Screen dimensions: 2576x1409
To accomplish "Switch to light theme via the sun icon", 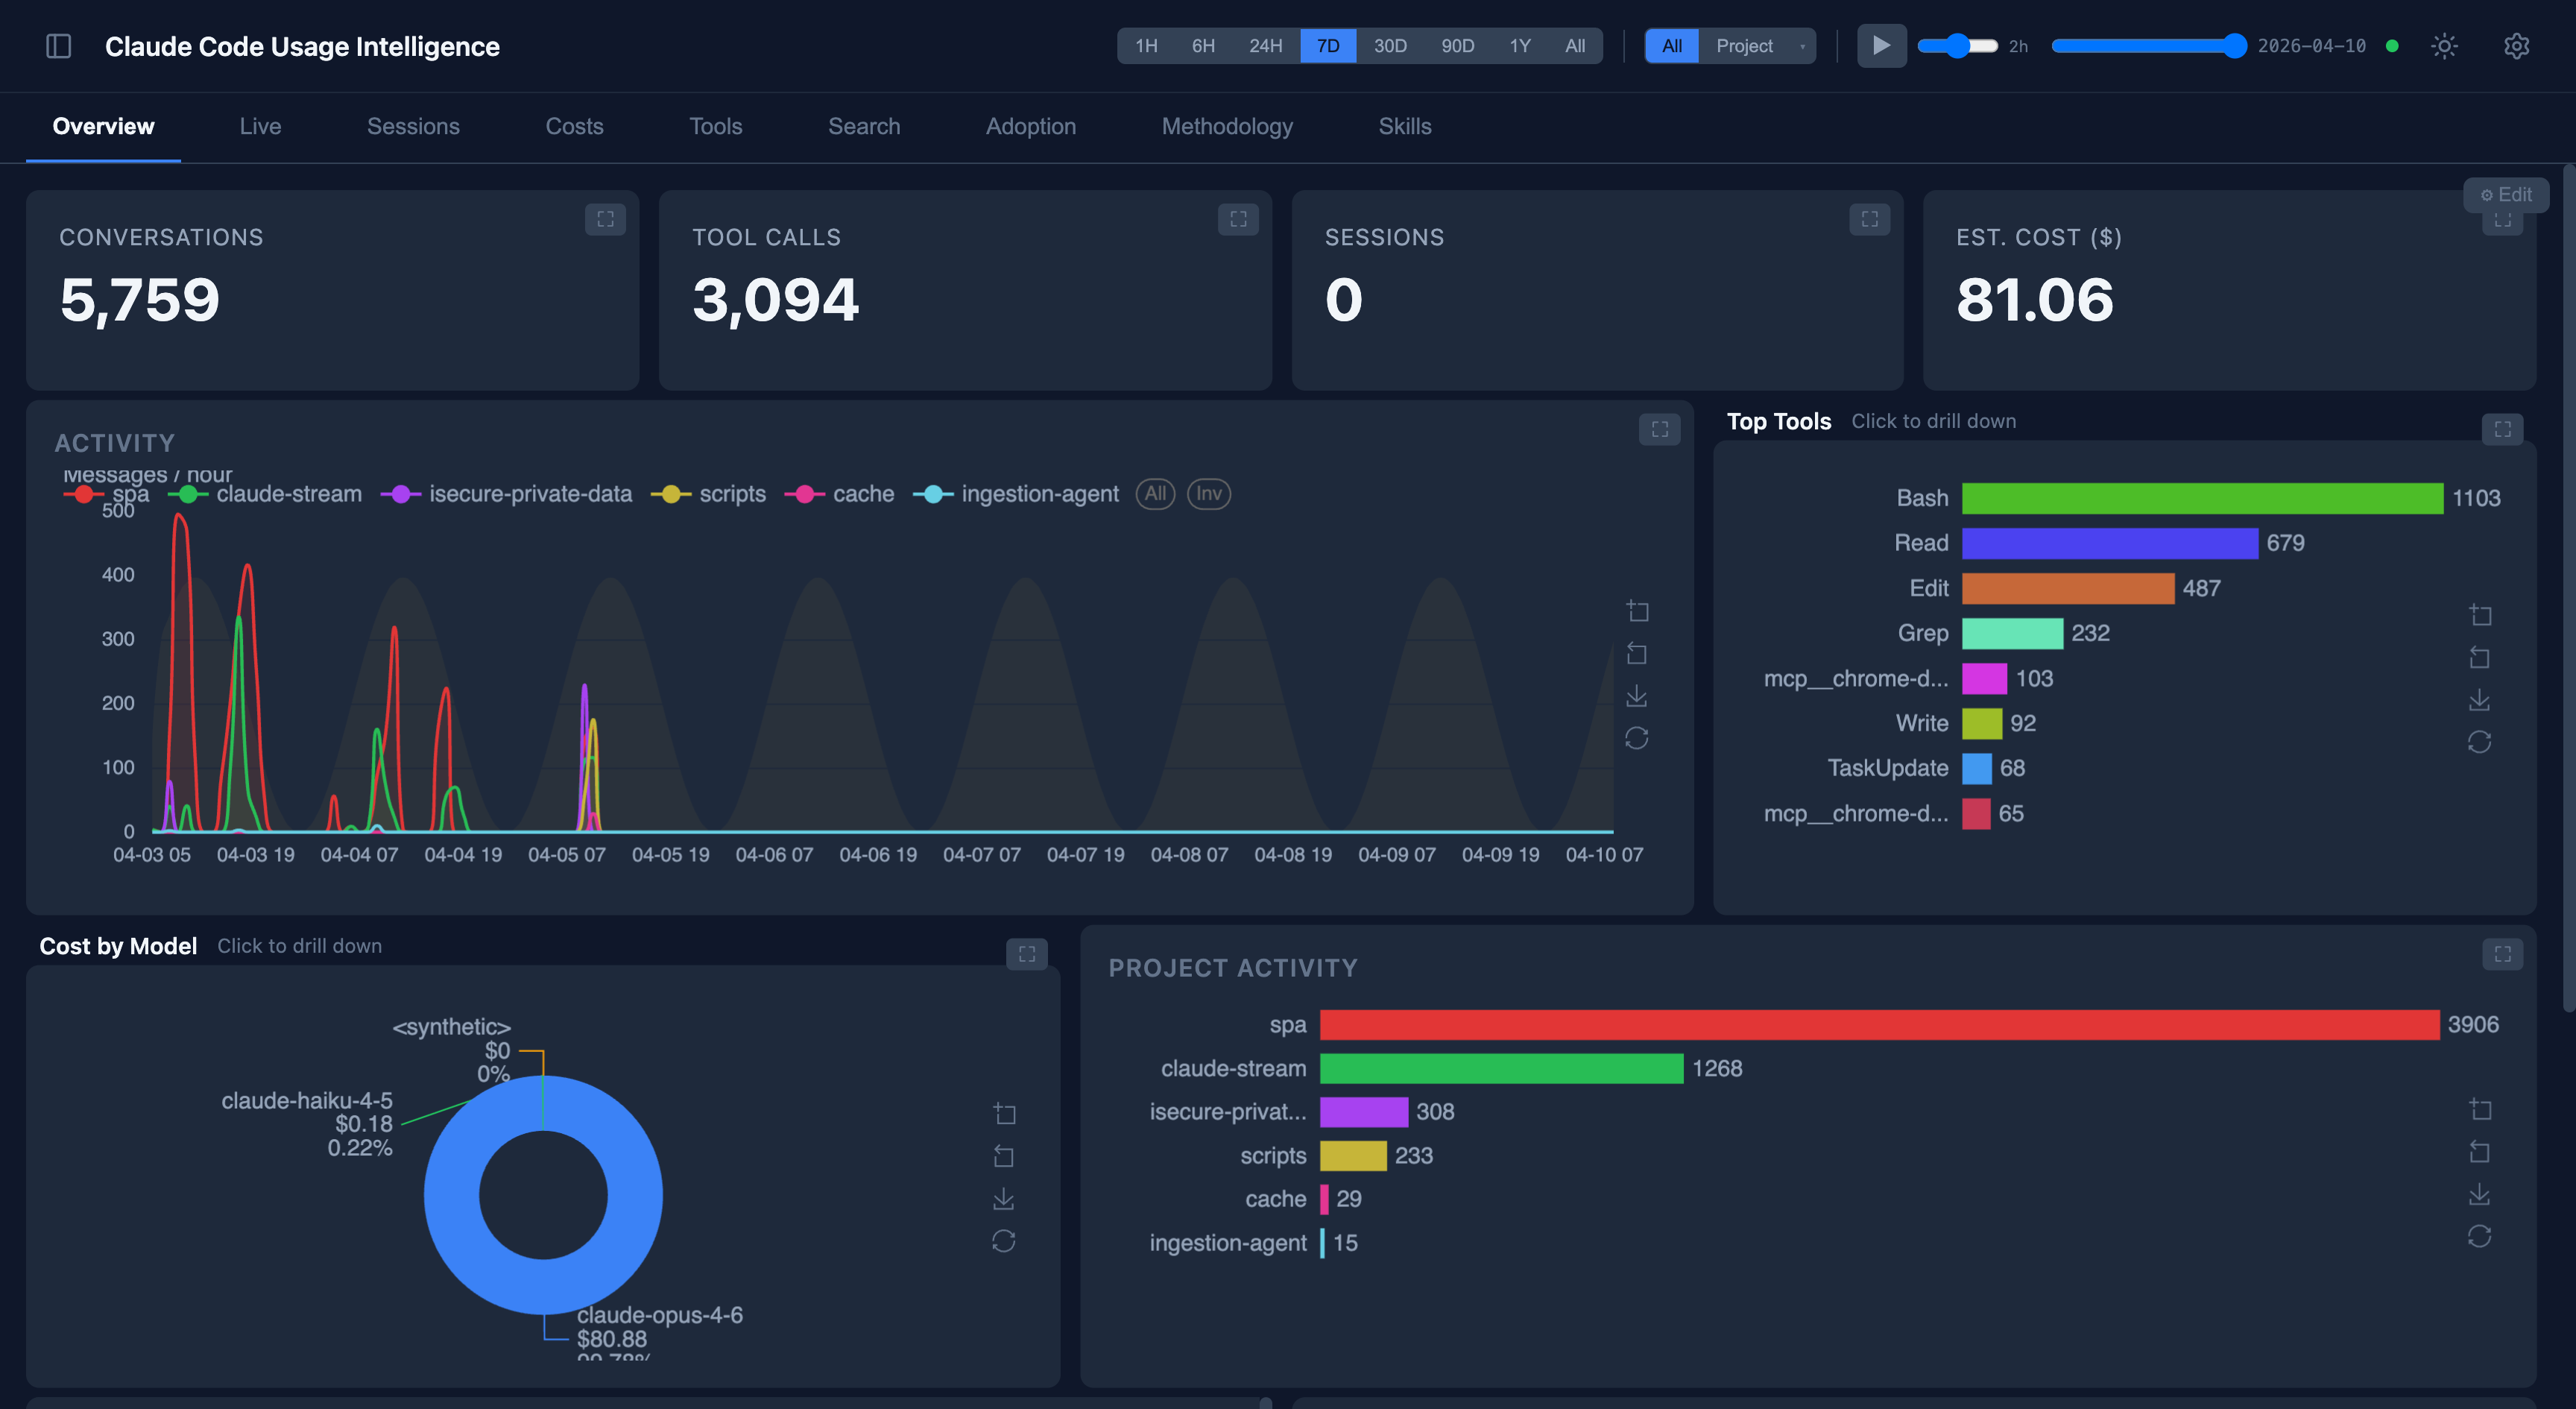I will coord(2444,46).
